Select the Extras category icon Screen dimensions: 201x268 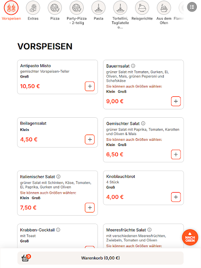click(x=33, y=8)
